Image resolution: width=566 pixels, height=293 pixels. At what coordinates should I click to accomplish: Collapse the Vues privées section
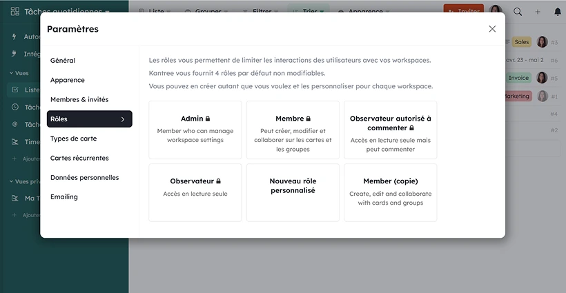pyautogui.click(x=11, y=181)
